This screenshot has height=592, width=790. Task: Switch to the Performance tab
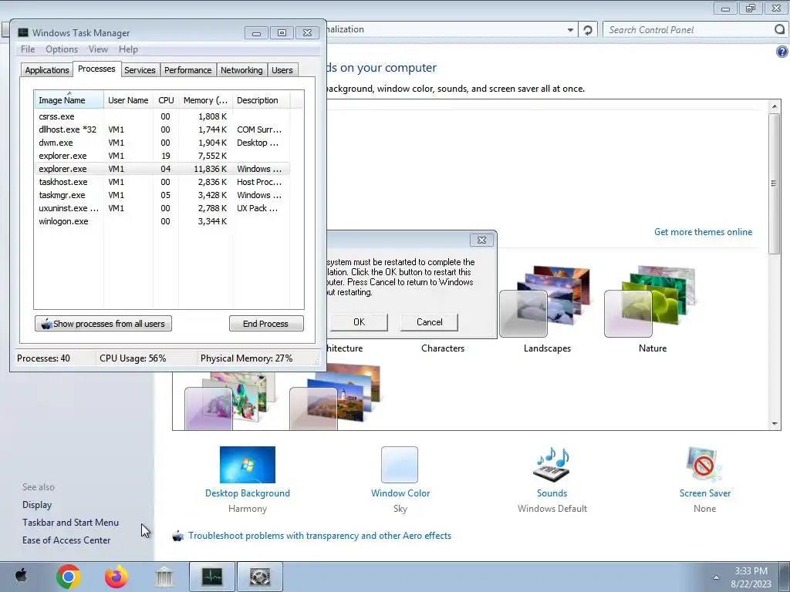[x=188, y=70]
